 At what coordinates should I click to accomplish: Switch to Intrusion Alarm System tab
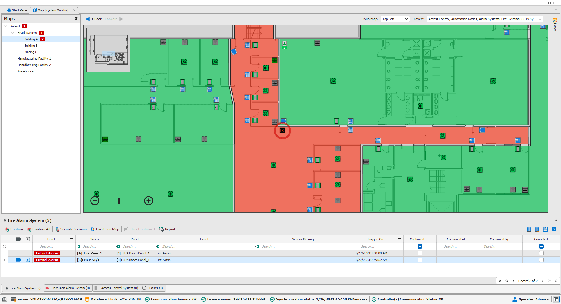point(68,288)
